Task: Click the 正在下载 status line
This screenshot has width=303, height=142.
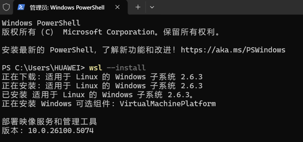Action: point(102,77)
